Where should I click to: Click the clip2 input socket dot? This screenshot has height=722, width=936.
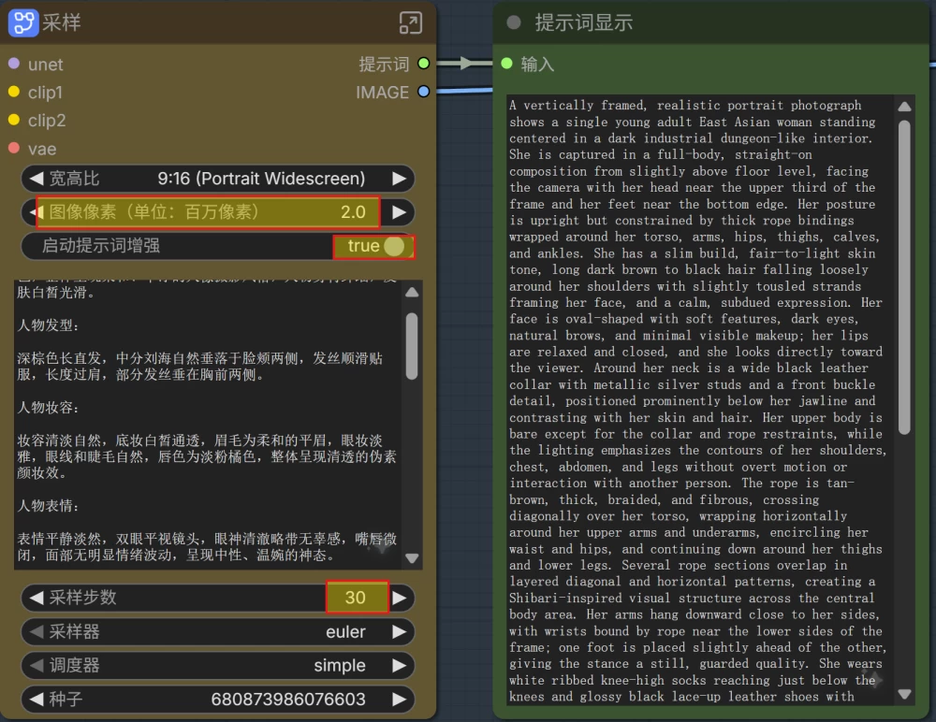(14, 120)
